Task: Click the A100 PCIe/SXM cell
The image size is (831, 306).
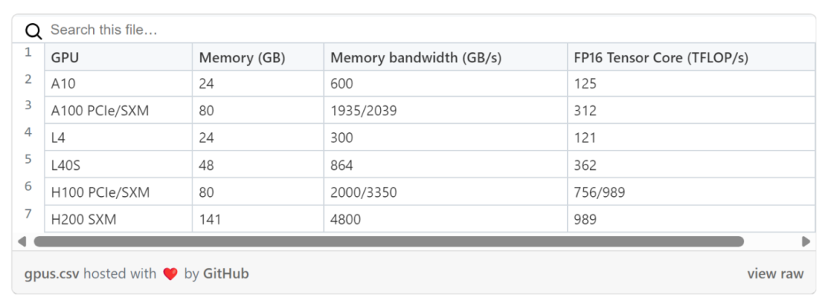Action: 118,111
